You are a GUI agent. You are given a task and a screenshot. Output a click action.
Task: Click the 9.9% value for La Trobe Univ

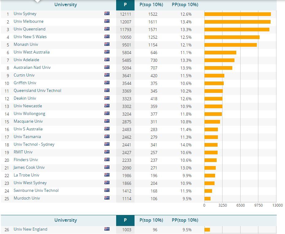187,176
